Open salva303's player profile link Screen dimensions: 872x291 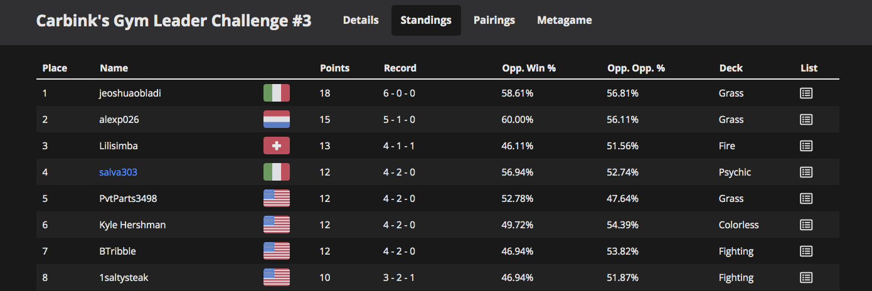coord(118,172)
